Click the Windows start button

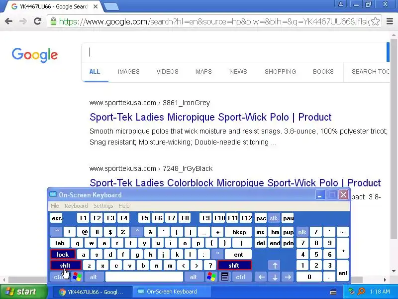click(24, 292)
